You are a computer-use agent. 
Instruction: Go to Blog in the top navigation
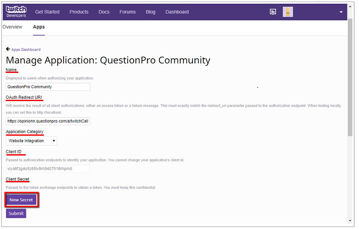(150, 12)
